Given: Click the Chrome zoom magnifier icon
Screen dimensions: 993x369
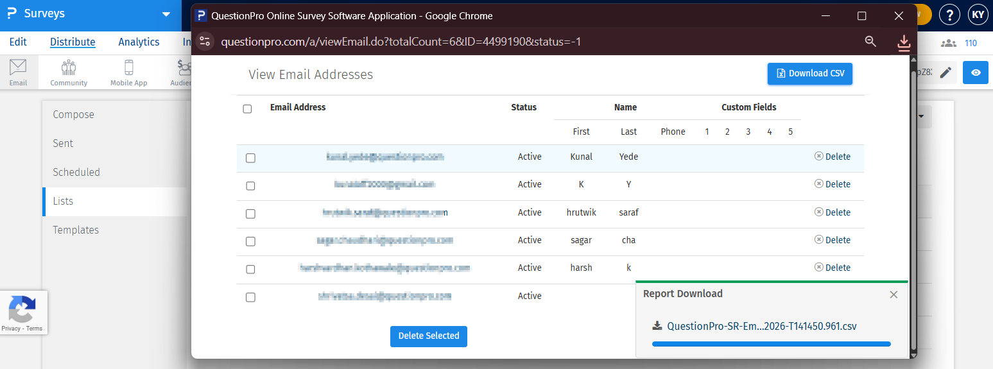Looking at the screenshot, I should (870, 42).
